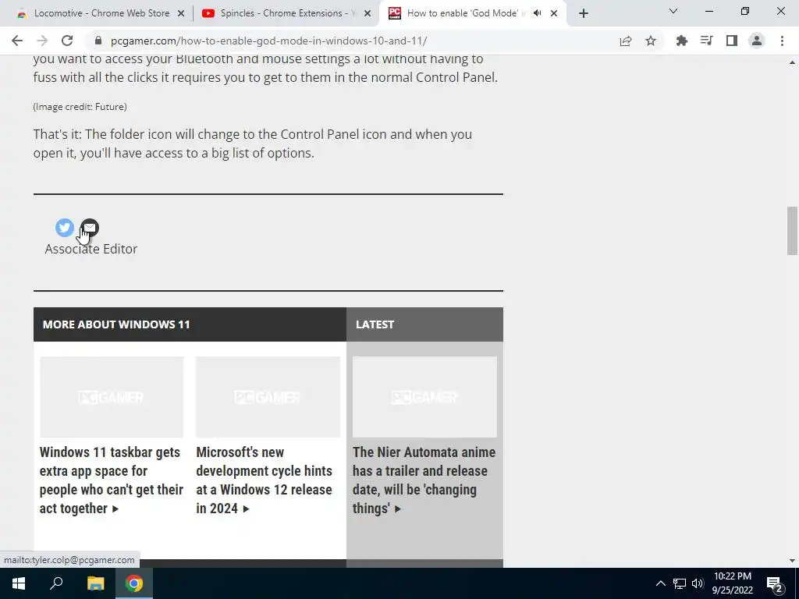Open Chrome three-dot menu
This screenshot has width=799, height=599.
782,41
